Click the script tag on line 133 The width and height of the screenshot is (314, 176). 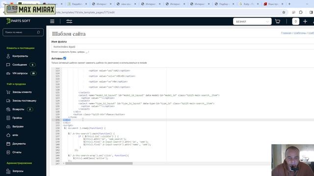[68, 125]
